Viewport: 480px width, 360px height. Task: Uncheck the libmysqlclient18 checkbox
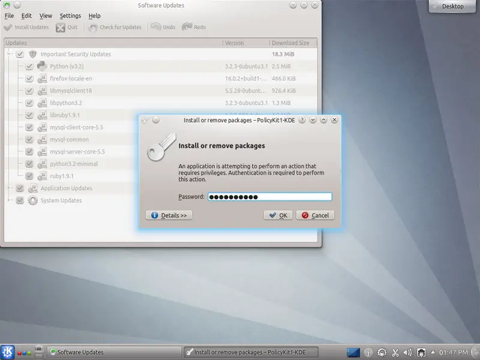(x=29, y=91)
